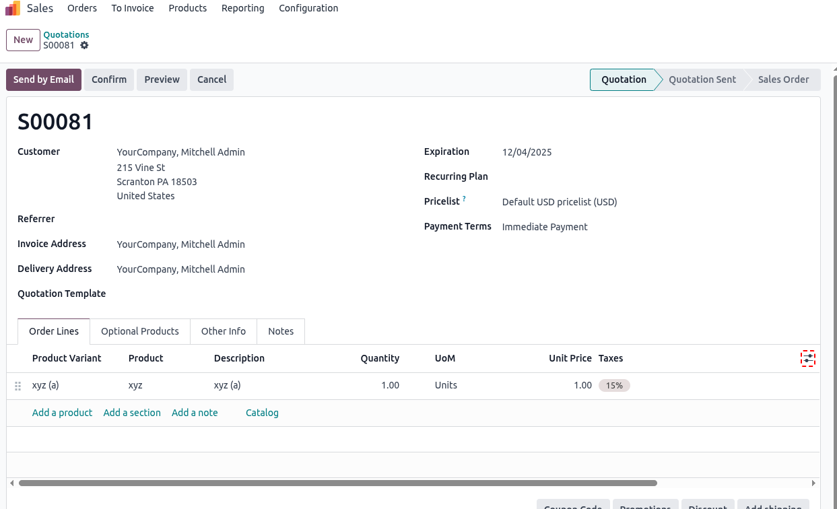The height and width of the screenshot is (509, 837).
Task: Switch to the Optional Products tab
Action: [x=140, y=331]
